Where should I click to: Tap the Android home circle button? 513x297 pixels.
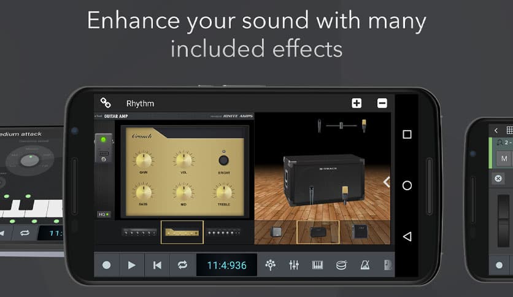407,185
